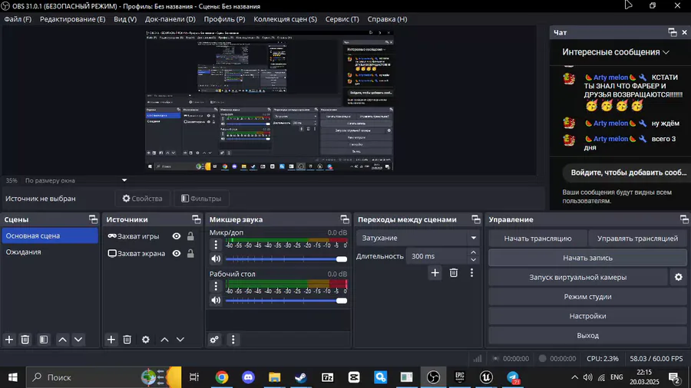Open the Док-панели menu
The width and height of the screenshot is (691, 388).
170,19
